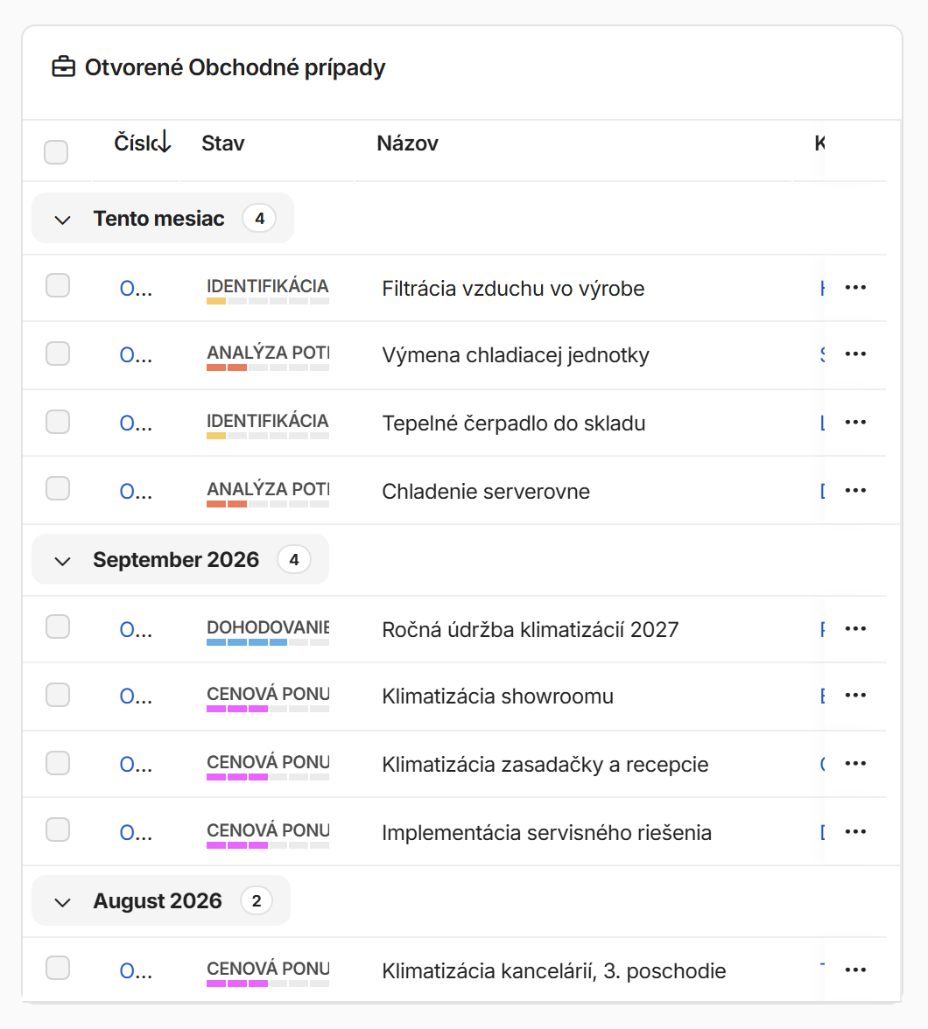Open row actions for Klimatizácia kancelárií, 3. poschodie
The width and height of the screenshot is (928, 1029).
click(x=855, y=969)
